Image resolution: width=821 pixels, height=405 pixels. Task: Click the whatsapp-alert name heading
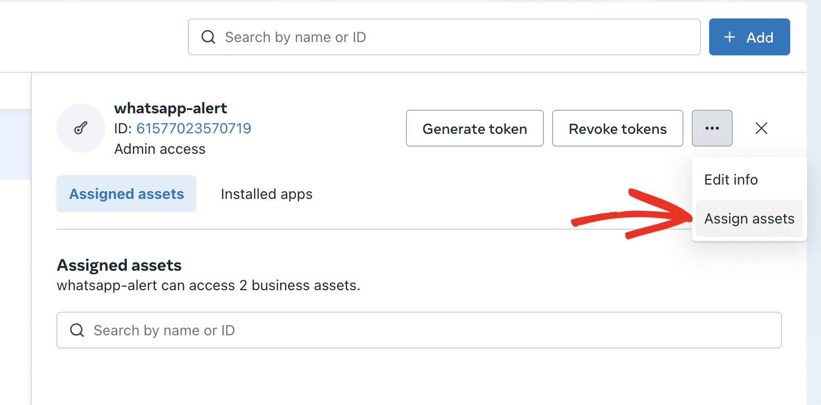click(x=170, y=108)
